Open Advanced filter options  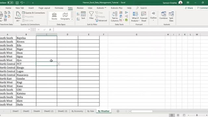coord(101,20)
